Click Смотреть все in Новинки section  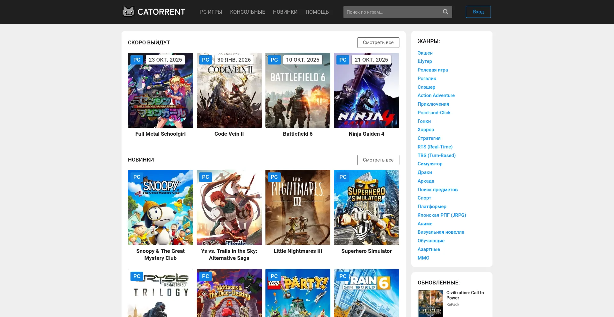coord(378,160)
